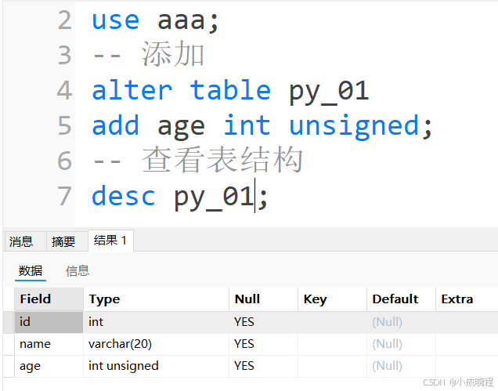498x391 pixels.
Task: Select the 结果 1 tab
Action: 110,241
